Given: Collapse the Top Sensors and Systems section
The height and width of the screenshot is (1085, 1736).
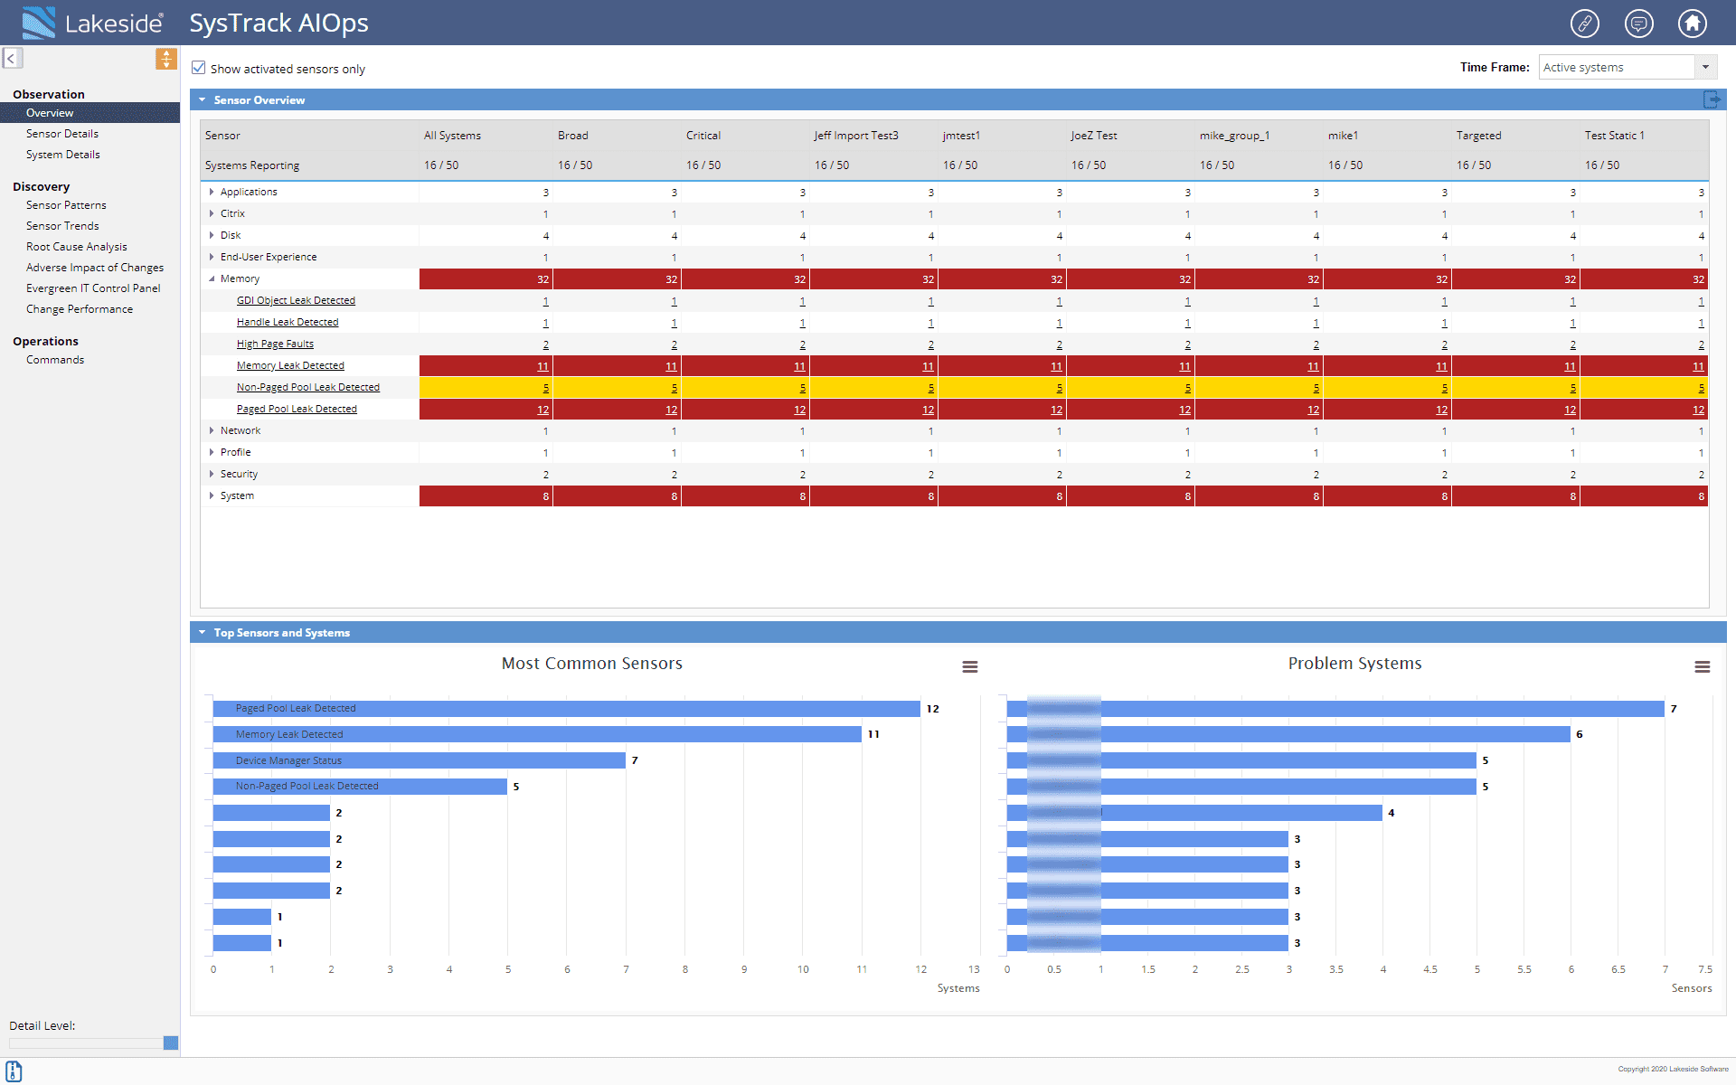Looking at the screenshot, I should (203, 633).
